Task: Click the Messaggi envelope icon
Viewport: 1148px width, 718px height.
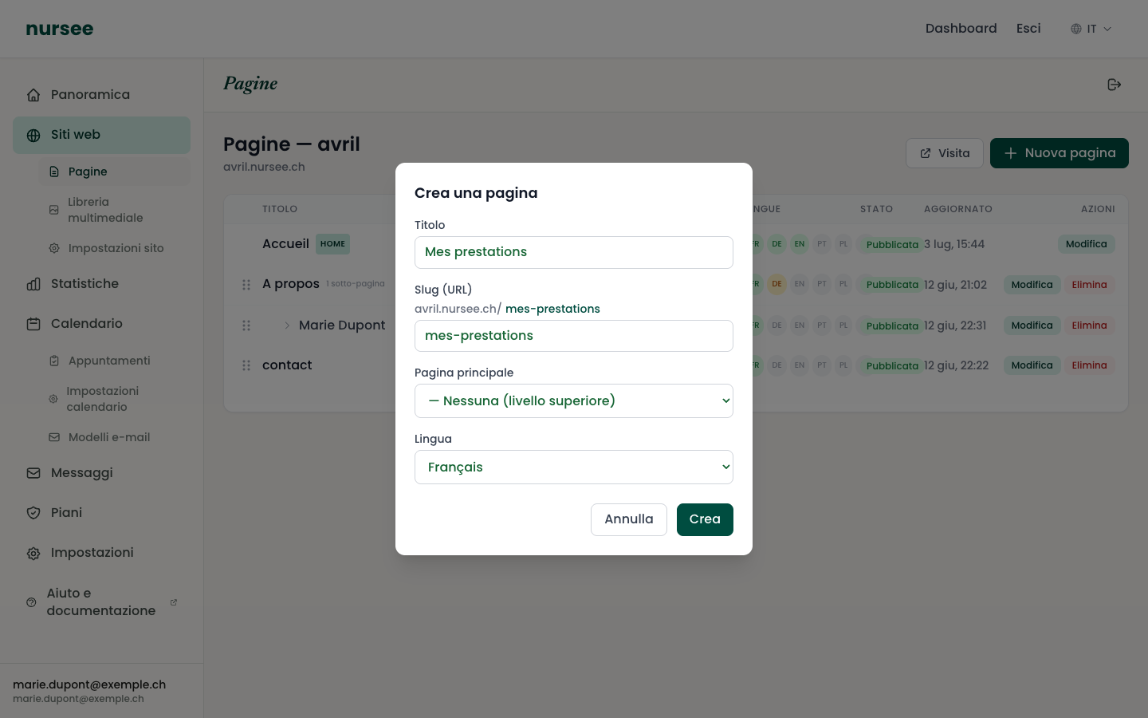Action: [x=33, y=473]
